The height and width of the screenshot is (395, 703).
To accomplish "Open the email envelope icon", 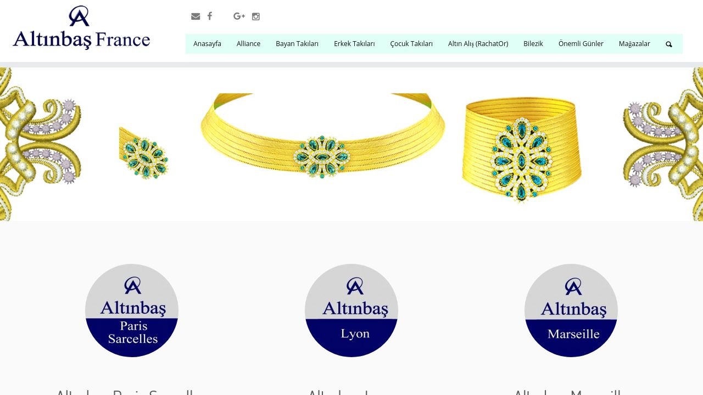I will point(196,16).
